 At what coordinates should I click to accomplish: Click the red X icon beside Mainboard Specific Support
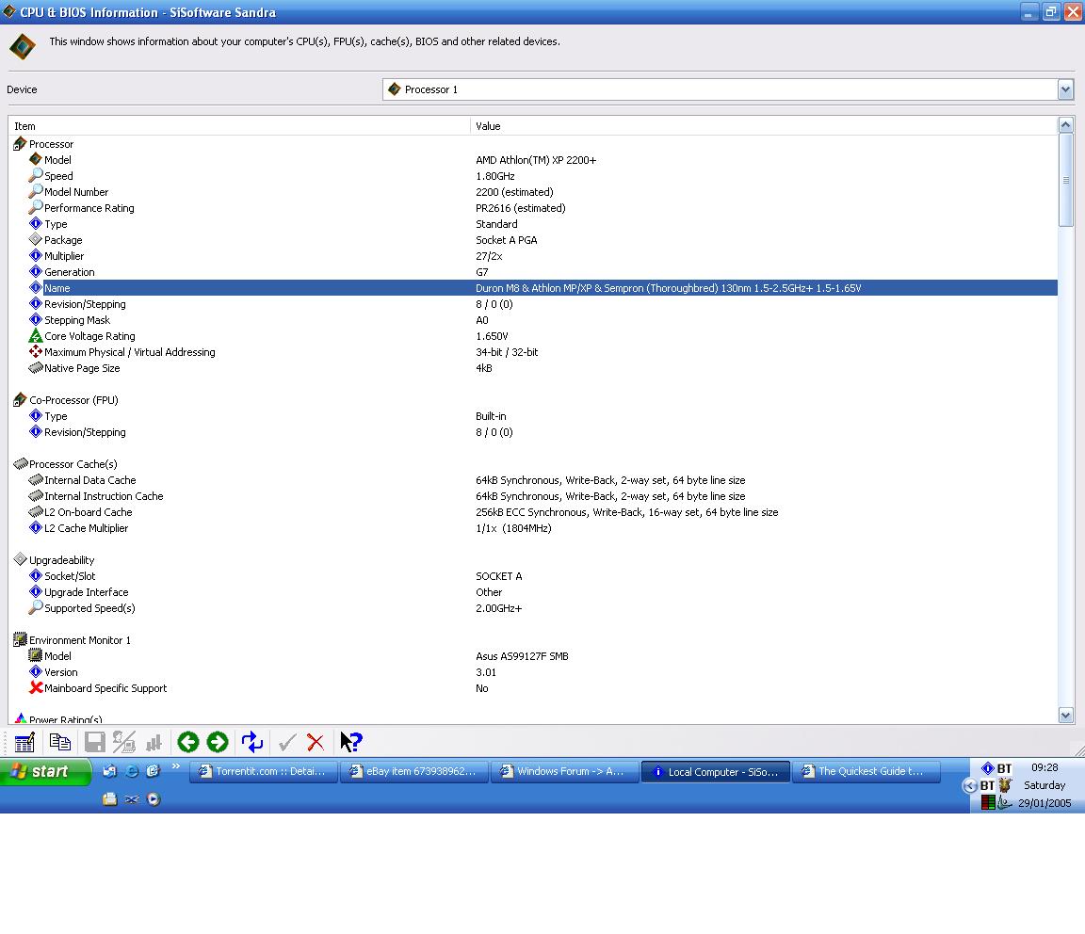coord(36,687)
